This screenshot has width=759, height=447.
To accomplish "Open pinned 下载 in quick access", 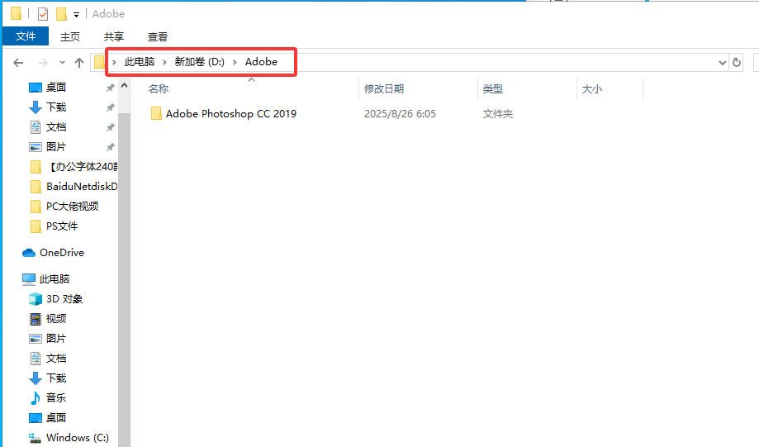I will click(56, 107).
